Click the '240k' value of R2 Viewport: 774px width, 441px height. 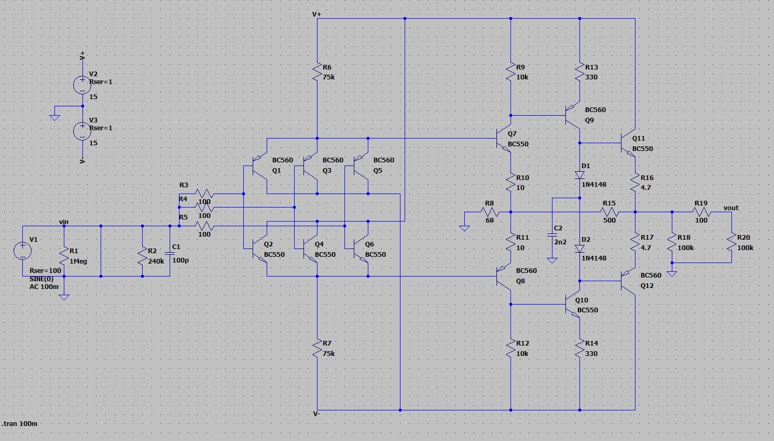[156, 261]
